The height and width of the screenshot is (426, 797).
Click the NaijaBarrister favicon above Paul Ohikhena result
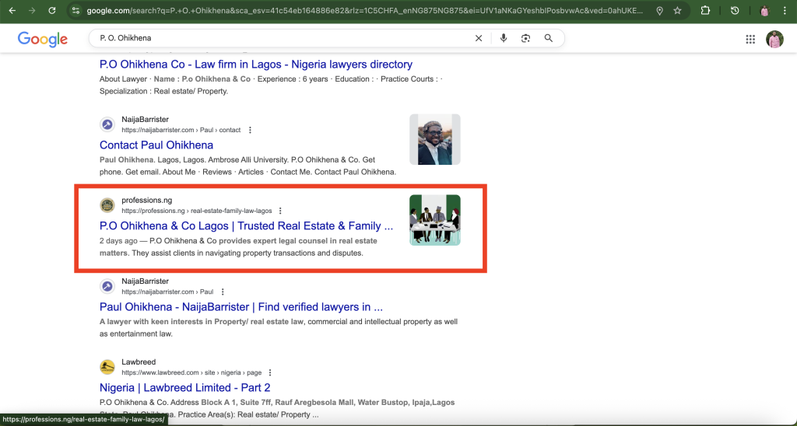click(x=107, y=286)
